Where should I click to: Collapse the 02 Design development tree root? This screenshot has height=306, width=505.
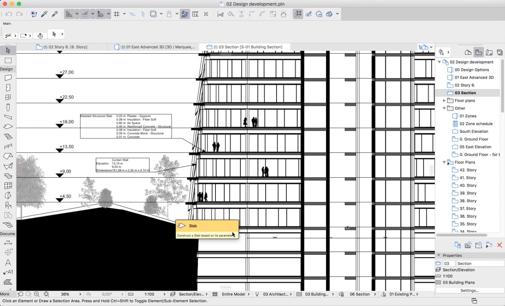pos(439,62)
